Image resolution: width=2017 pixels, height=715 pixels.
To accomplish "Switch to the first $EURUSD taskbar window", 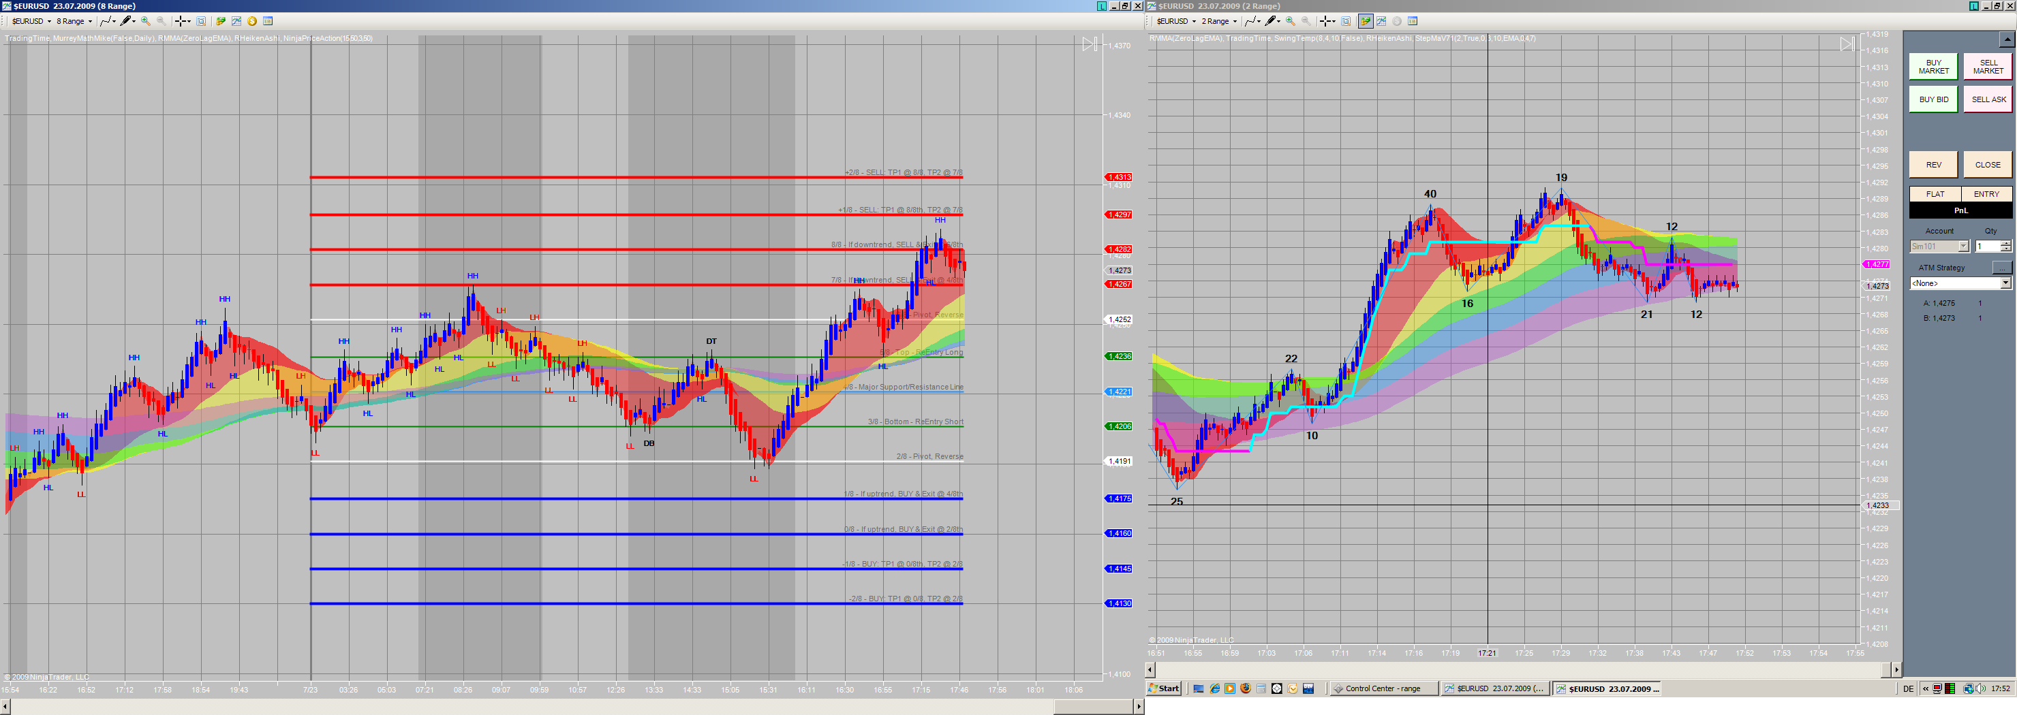I will point(1496,688).
